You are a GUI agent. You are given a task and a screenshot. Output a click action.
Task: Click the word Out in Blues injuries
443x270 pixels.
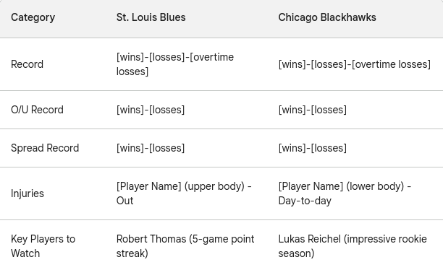click(x=125, y=201)
